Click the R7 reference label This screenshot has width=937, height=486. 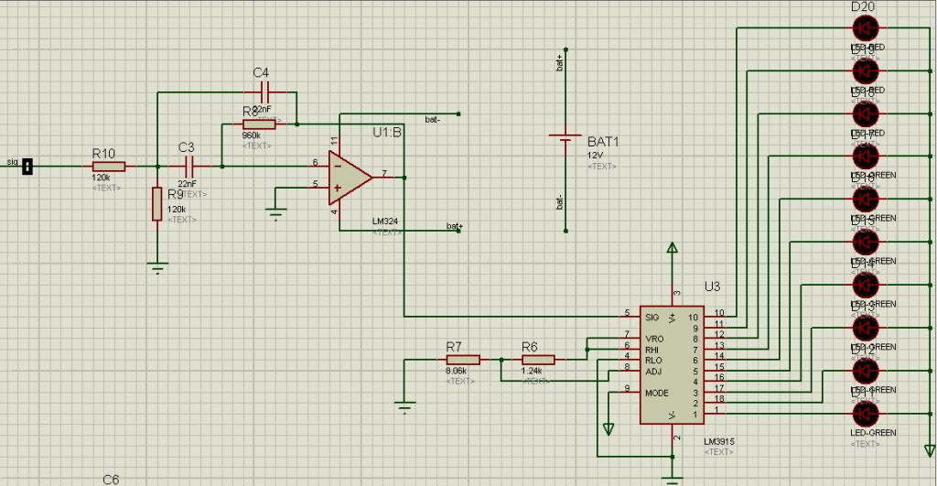pyautogui.click(x=454, y=347)
